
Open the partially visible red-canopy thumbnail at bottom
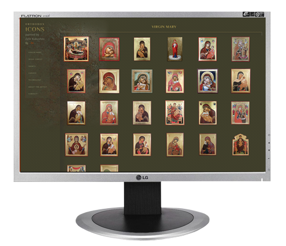(x=76, y=168)
